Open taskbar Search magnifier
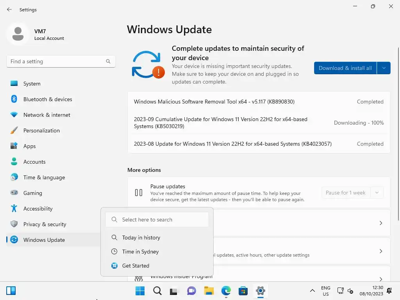Screen dimensions: 400x300 click(157, 291)
